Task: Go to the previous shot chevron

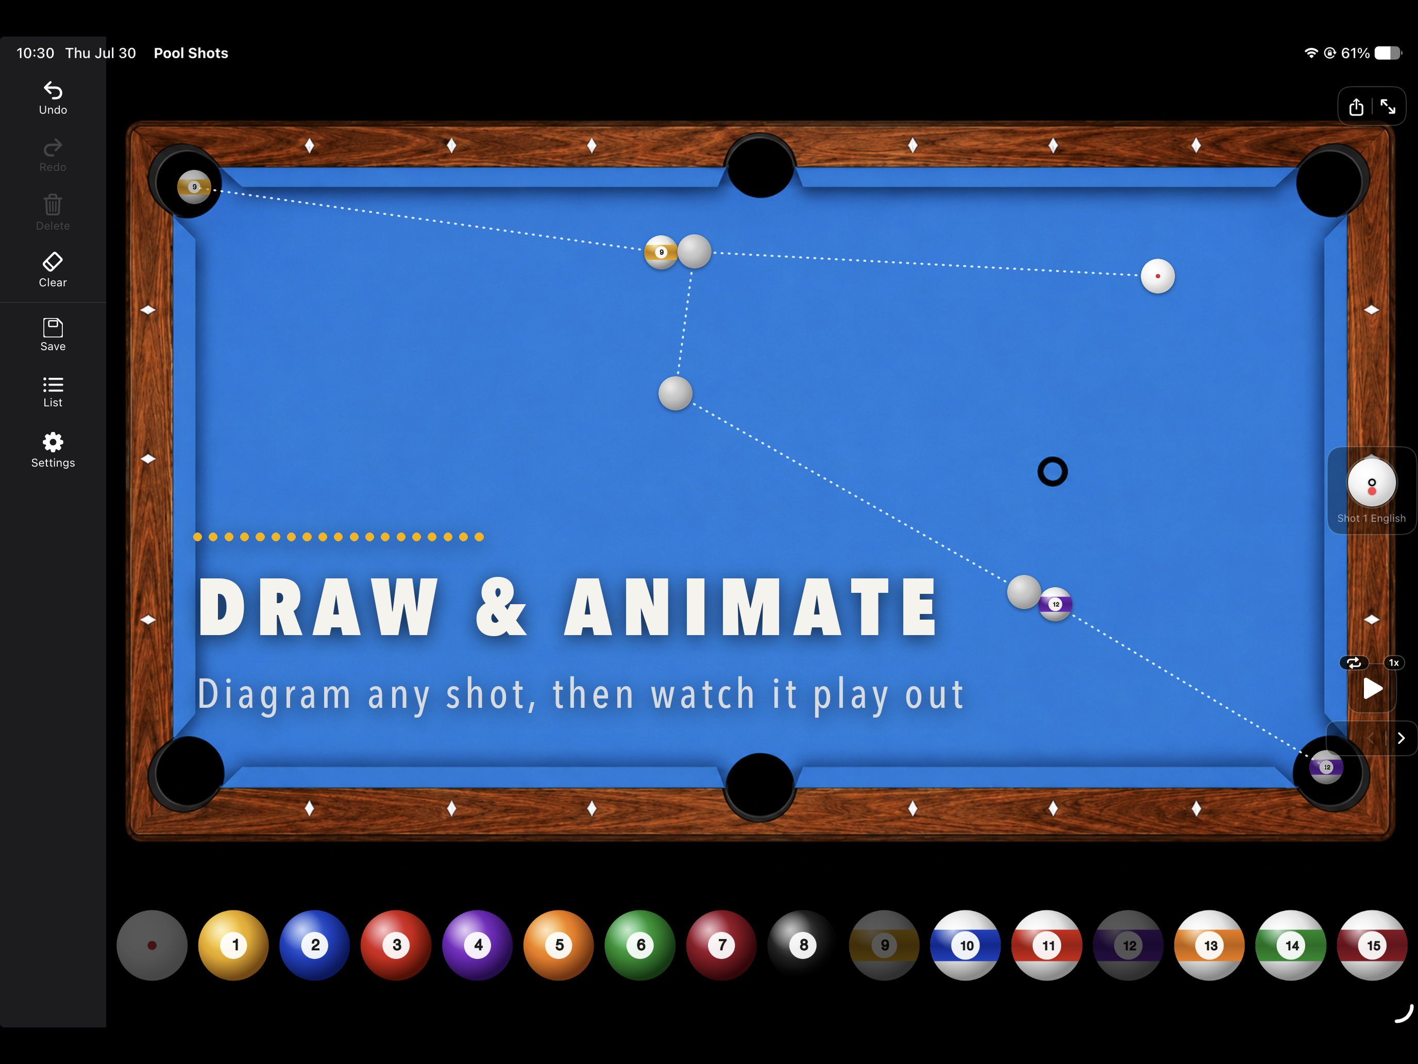Action: (x=1370, y=738)
